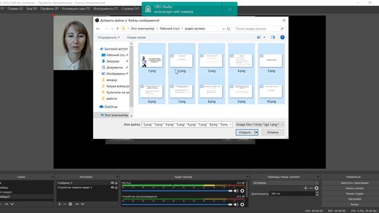Search icon in file dialog search box
Image resolution: width=379 pixels, height=213 pixels.
click(x=282, y=29)
